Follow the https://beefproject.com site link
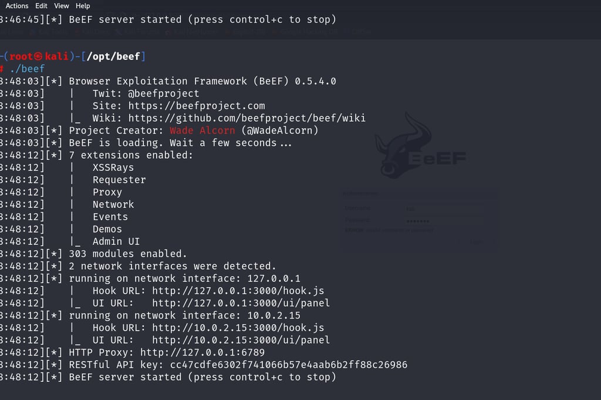 coord(197,106)
